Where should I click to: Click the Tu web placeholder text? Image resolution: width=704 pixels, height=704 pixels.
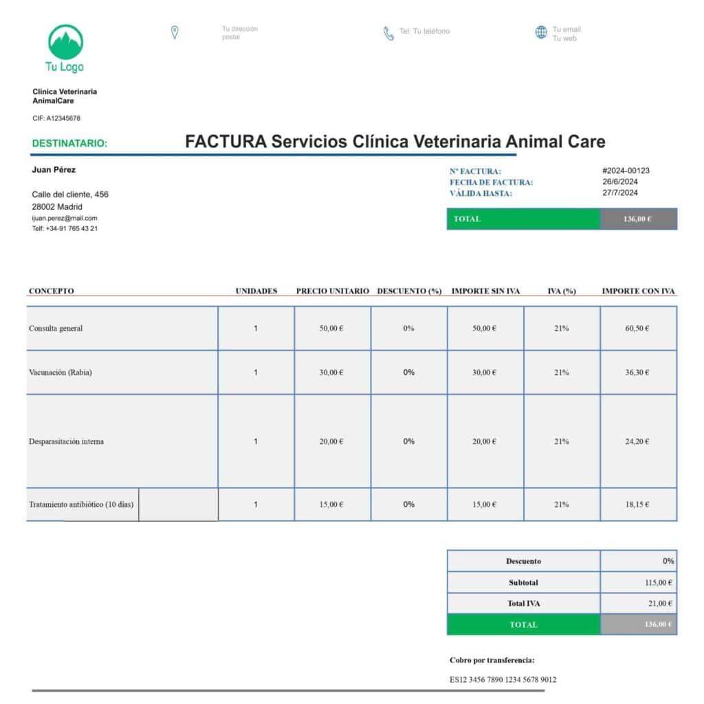[565, 38]
